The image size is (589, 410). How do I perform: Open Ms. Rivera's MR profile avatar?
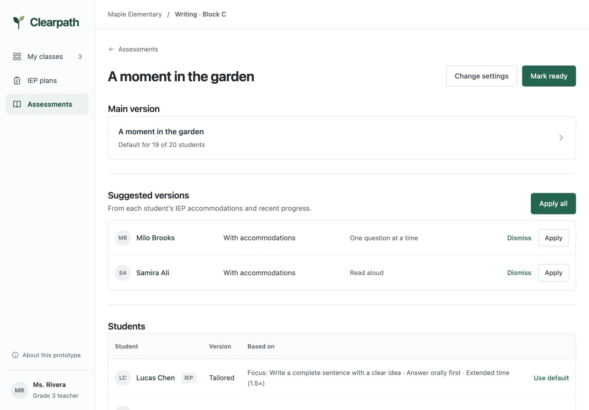coord(20,390)
